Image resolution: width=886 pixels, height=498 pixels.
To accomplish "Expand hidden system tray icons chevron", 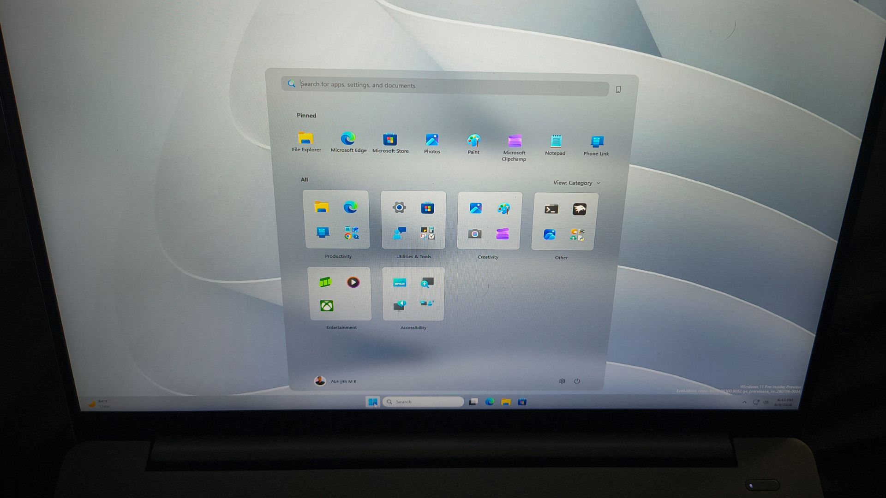I will (x=744, y=402).
